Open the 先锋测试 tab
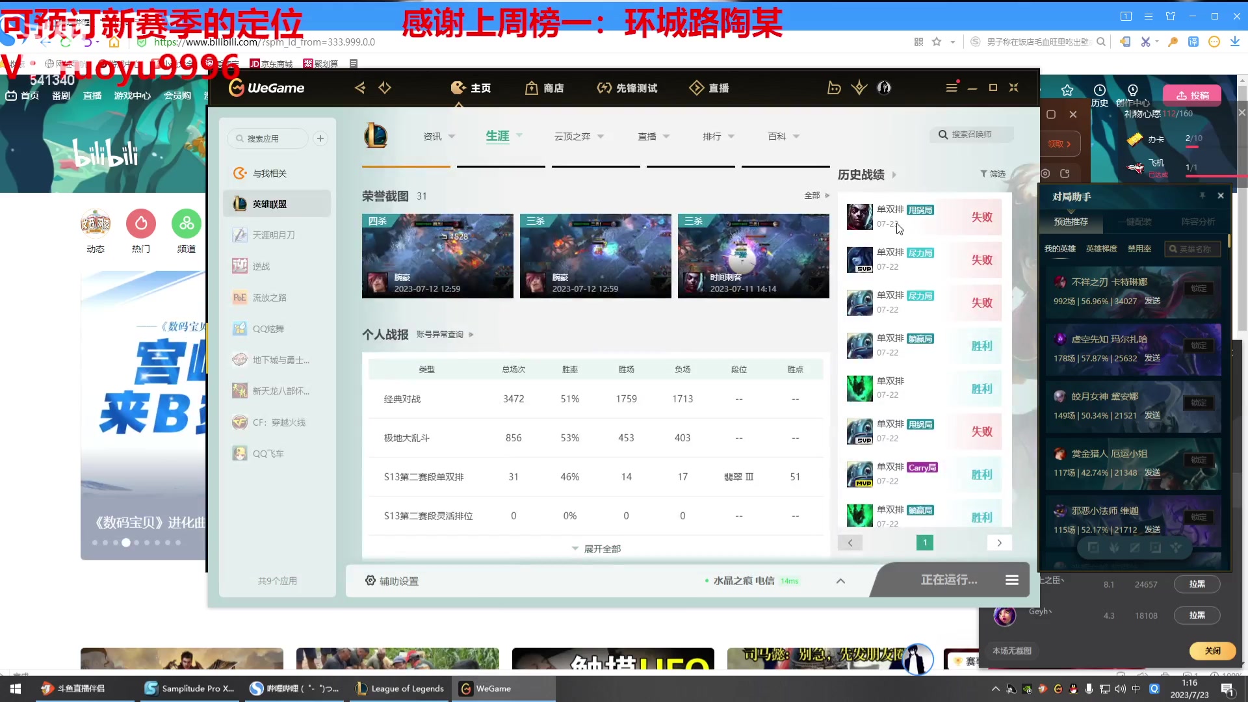This screenshot has height=702, width=1248. (x=627, y=88)
